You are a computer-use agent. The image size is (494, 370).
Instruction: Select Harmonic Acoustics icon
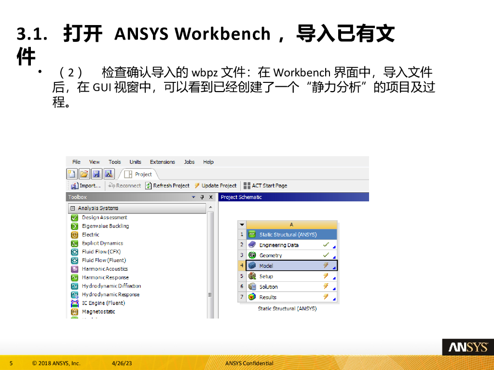tap(74, 269)
